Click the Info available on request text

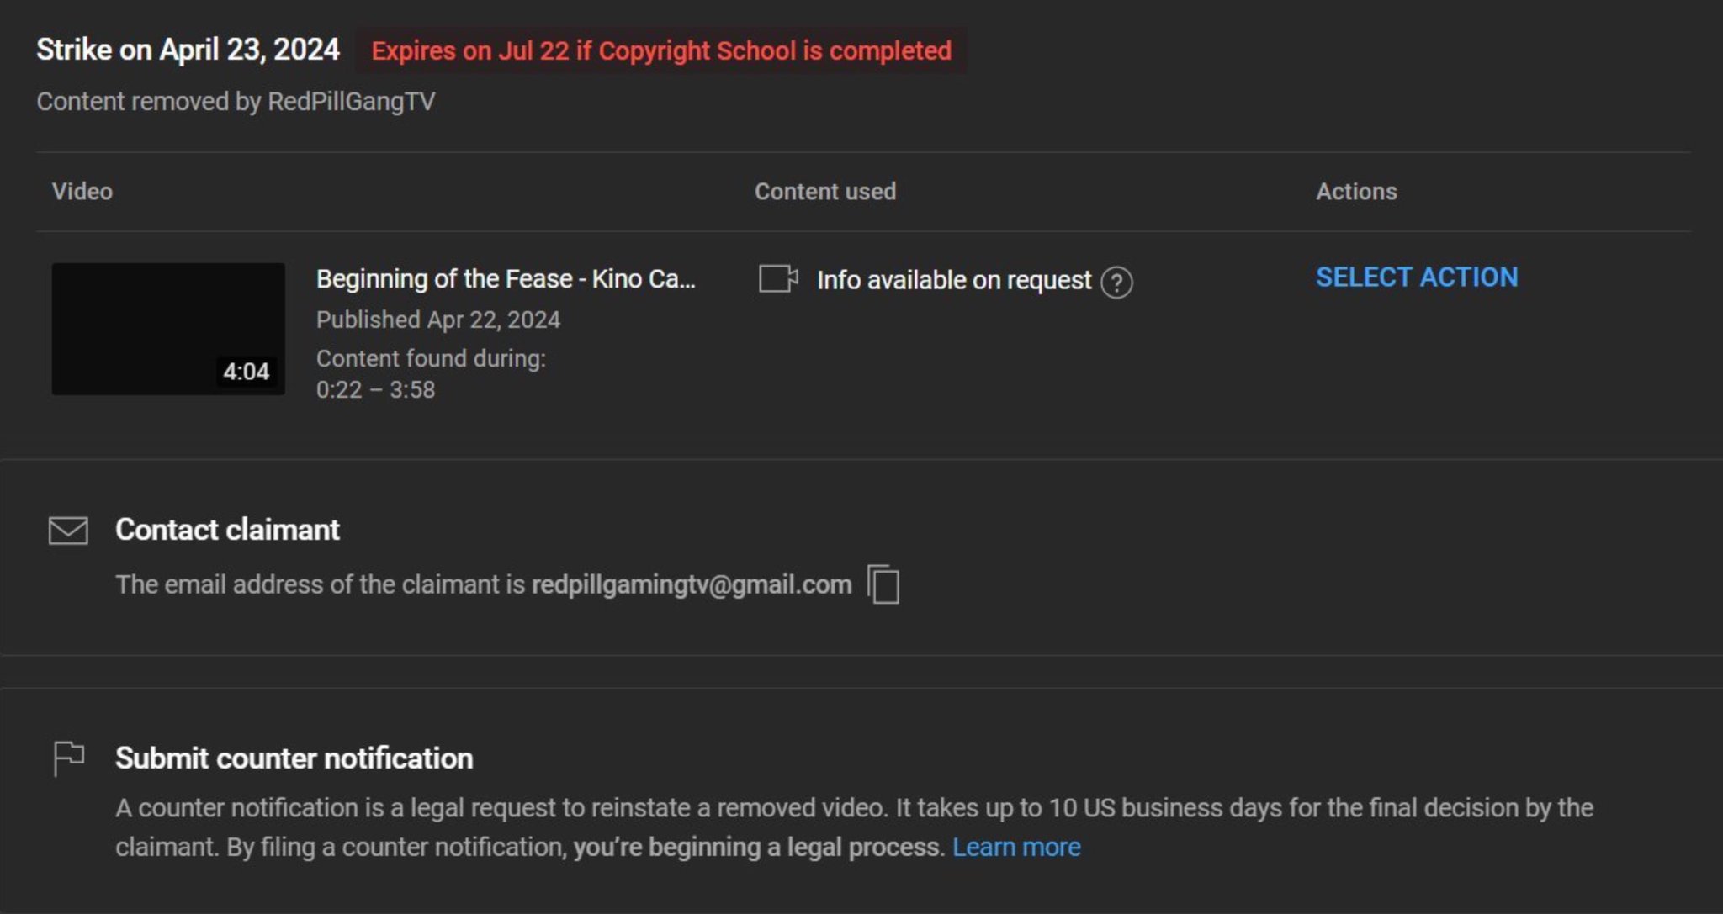[954, 280]
